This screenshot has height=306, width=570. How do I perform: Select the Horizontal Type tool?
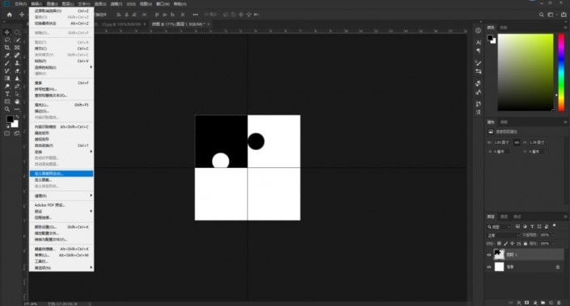click(7, 94)
